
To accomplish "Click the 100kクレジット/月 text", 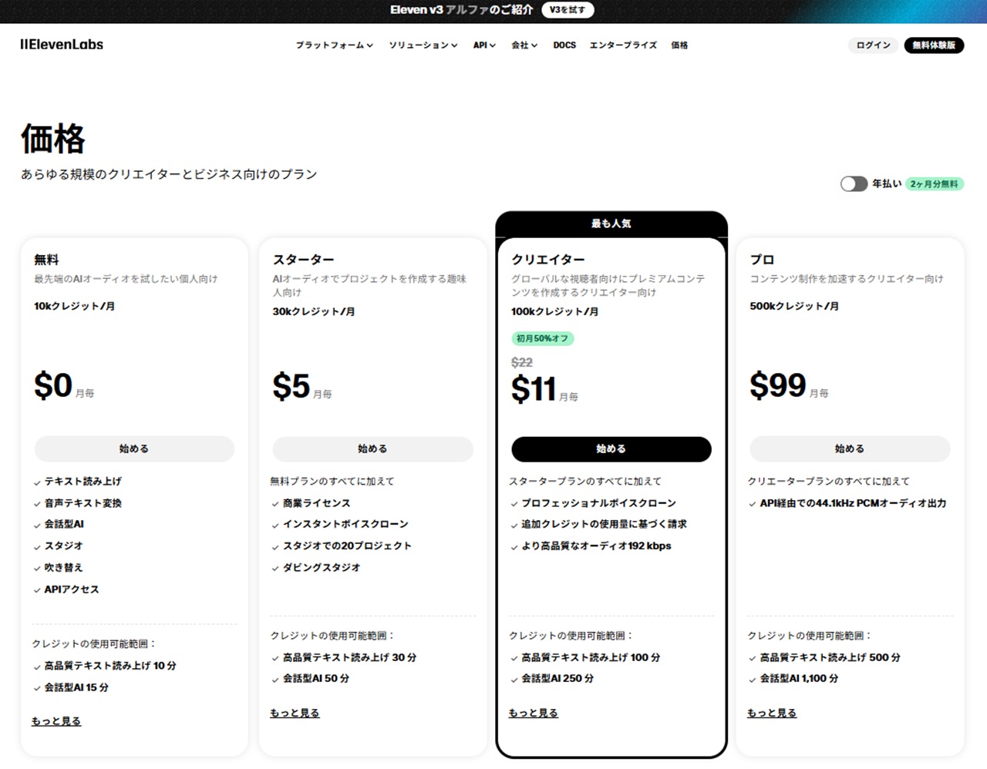I will coord(554,312).
